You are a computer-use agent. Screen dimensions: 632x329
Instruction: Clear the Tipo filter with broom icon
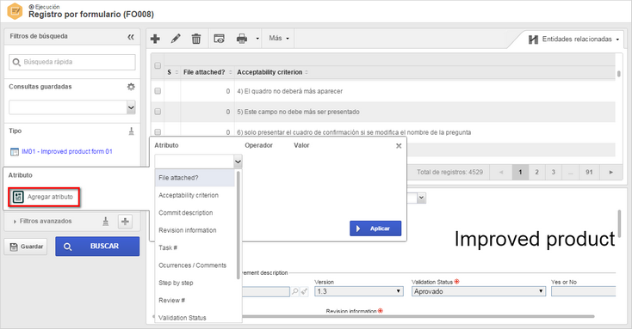click(132, 131)
